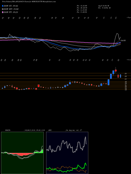
Task: Click the 'Avg V: 0.161 M' value
Action: tap(103, 6)
